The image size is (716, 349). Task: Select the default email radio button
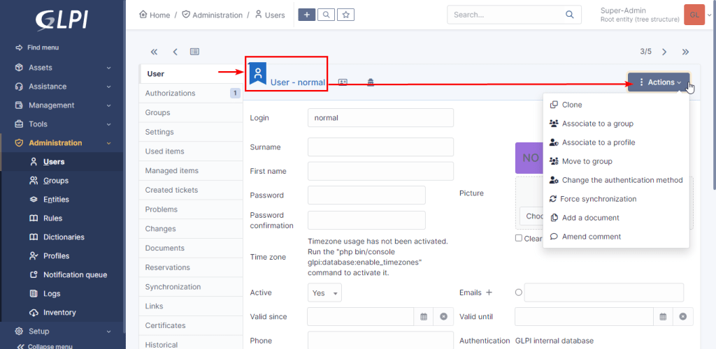click(518, 292)
